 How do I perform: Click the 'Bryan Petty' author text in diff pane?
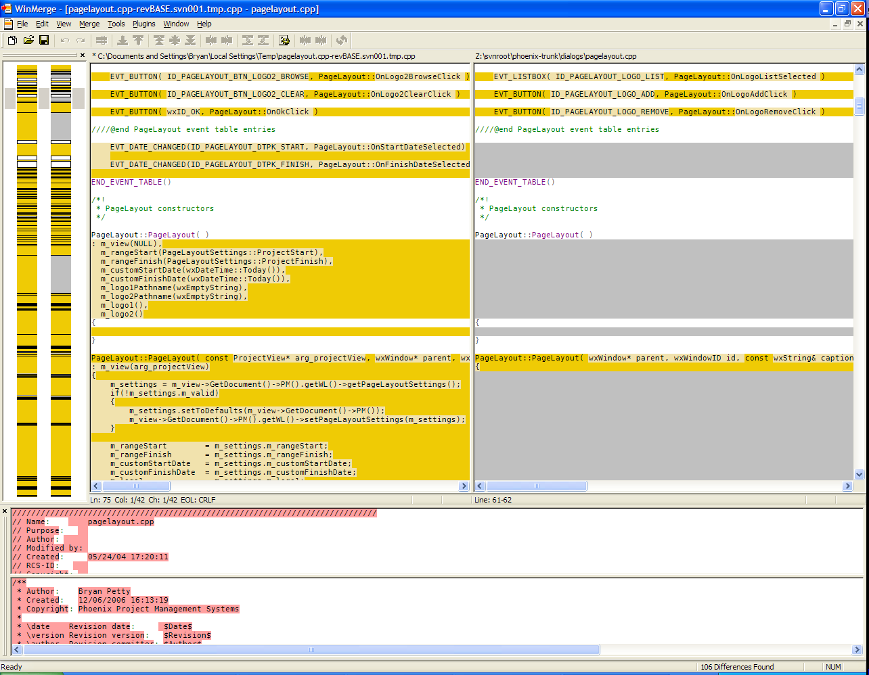(x=104, y=591)
